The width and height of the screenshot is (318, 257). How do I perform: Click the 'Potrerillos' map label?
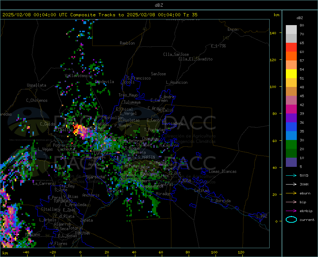coord(65,145)
